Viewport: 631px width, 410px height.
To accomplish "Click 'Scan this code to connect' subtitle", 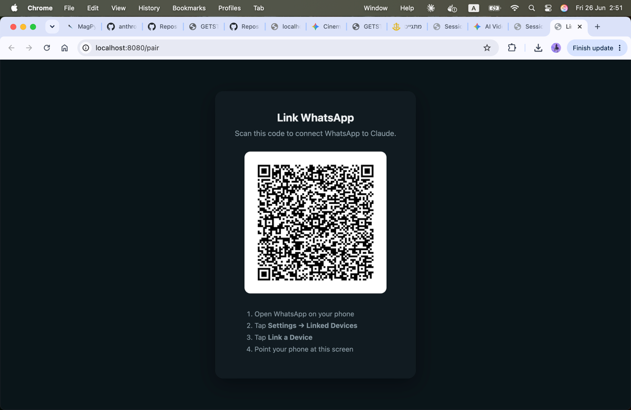I will (x=315, y=133).
